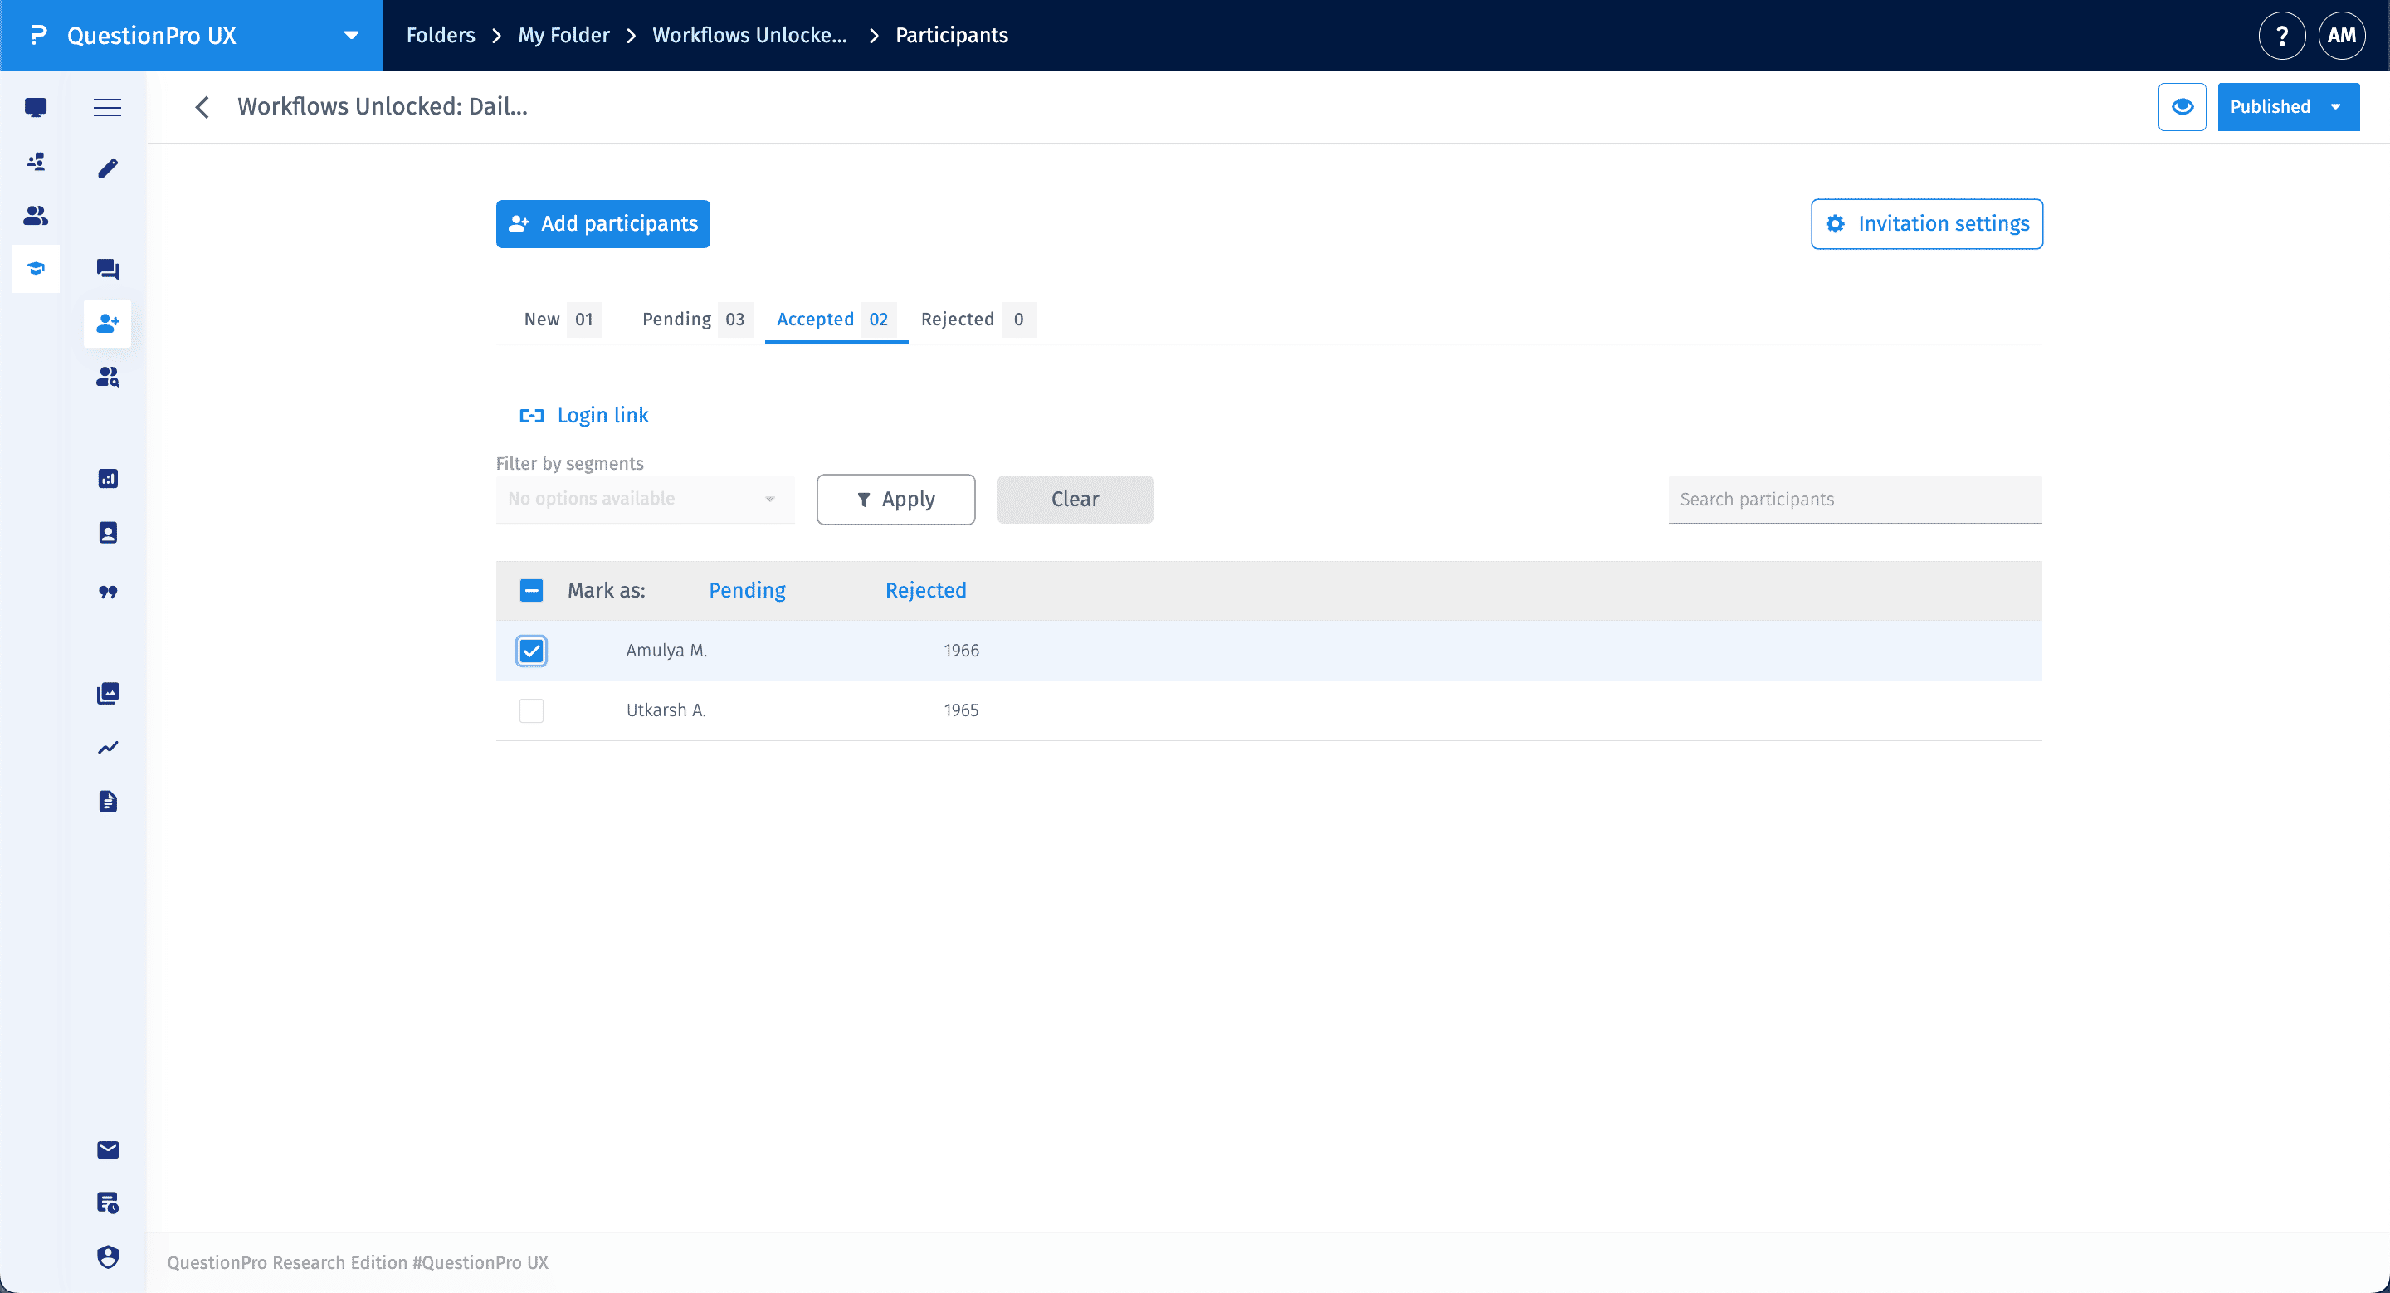Screen dimensions: 2390x1293
Task: Click the pencil edit icon in sidebar
Action: [108, 168]
